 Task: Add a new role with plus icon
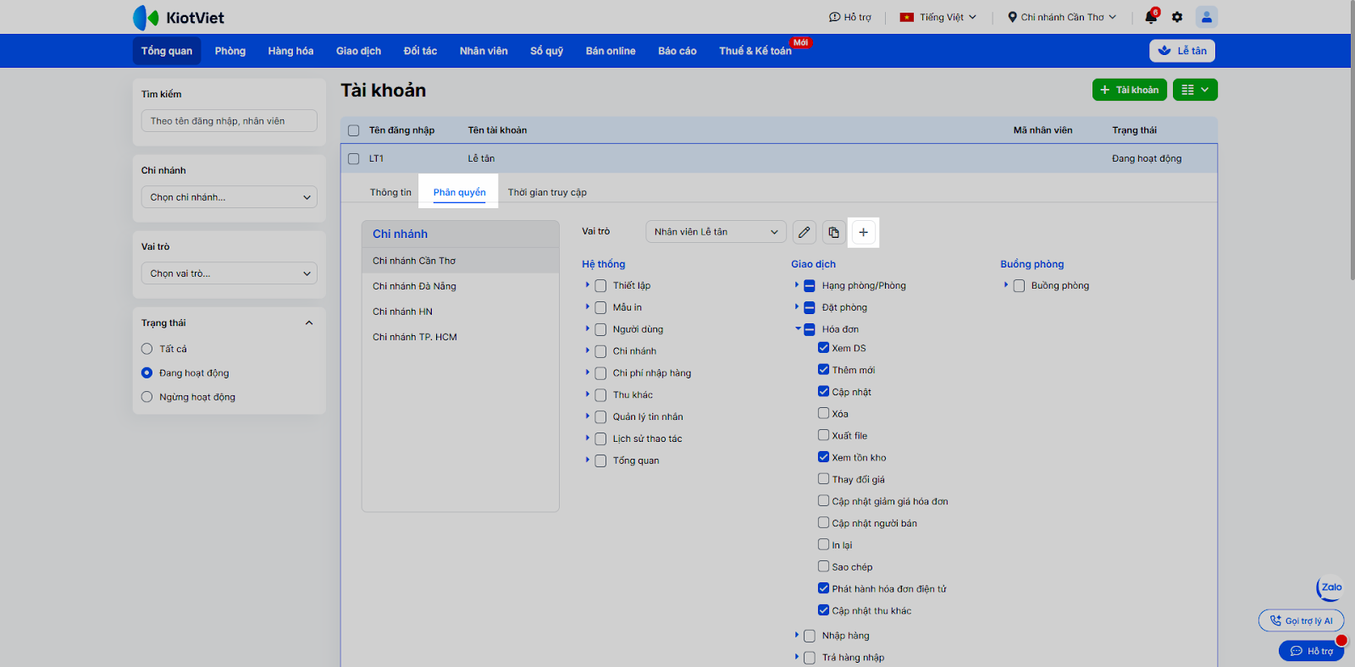click(x=864, y=232)
